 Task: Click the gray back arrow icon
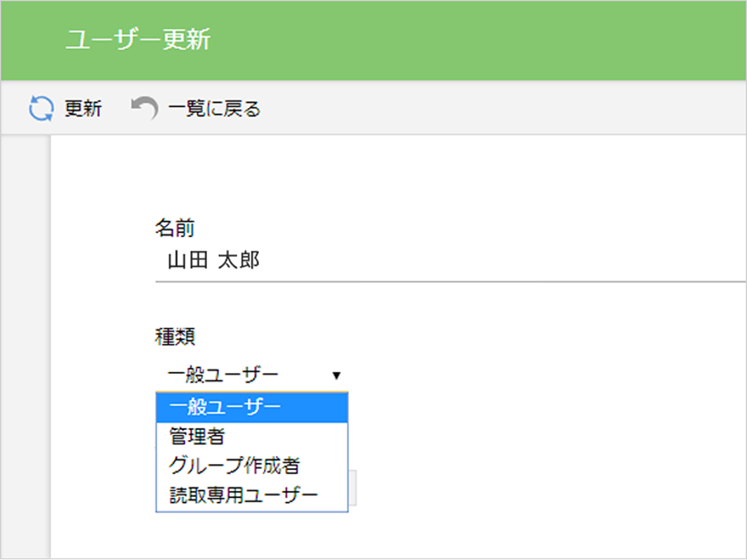[x=145, y=109]
